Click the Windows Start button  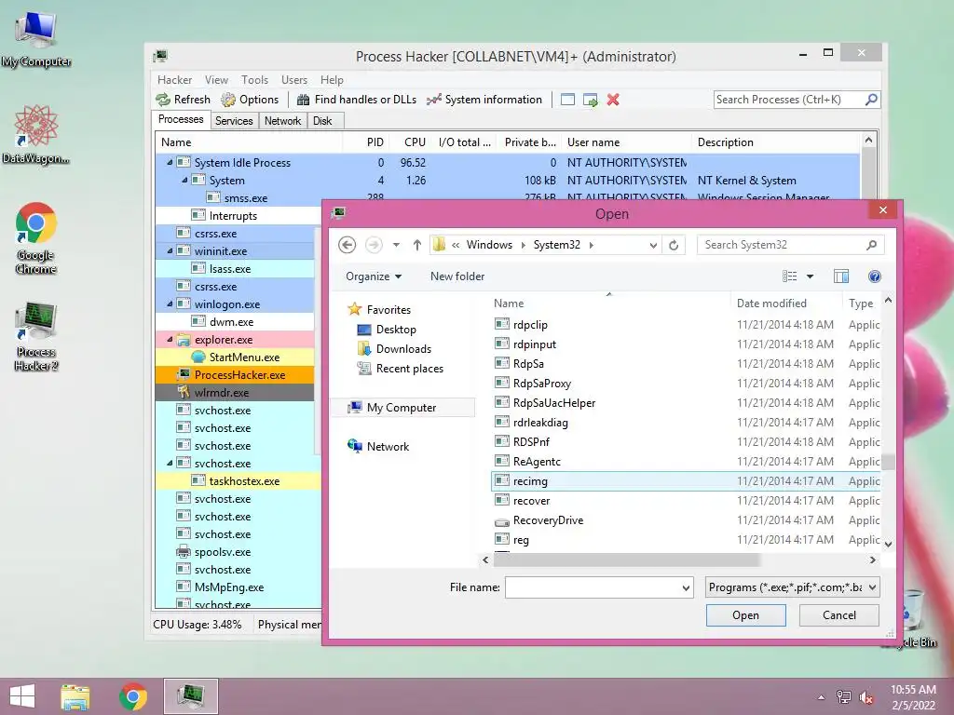[x=22, y=696]
